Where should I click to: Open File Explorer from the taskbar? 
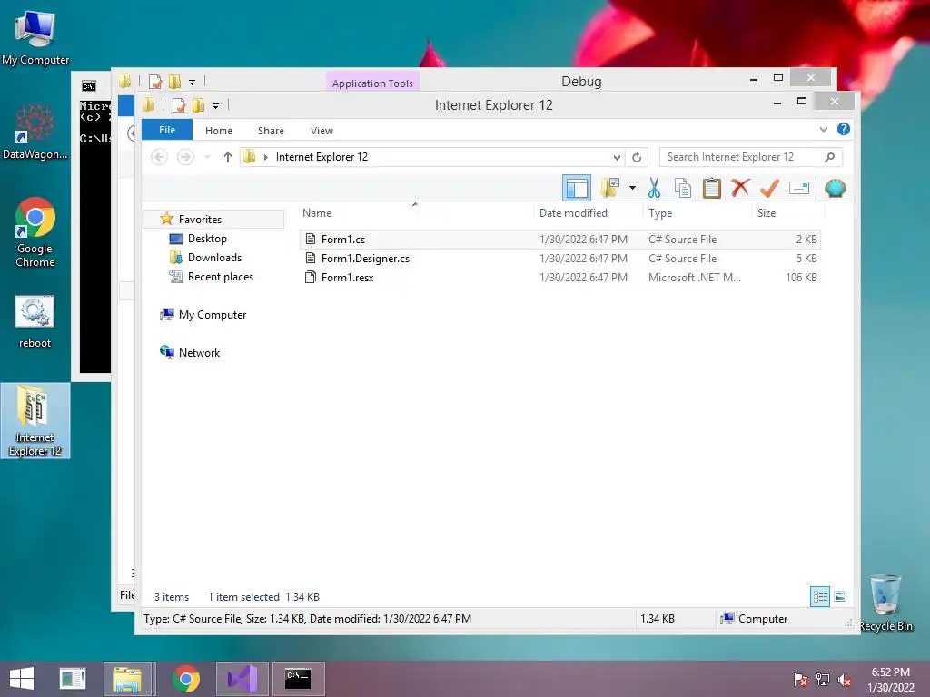point(127,679)
